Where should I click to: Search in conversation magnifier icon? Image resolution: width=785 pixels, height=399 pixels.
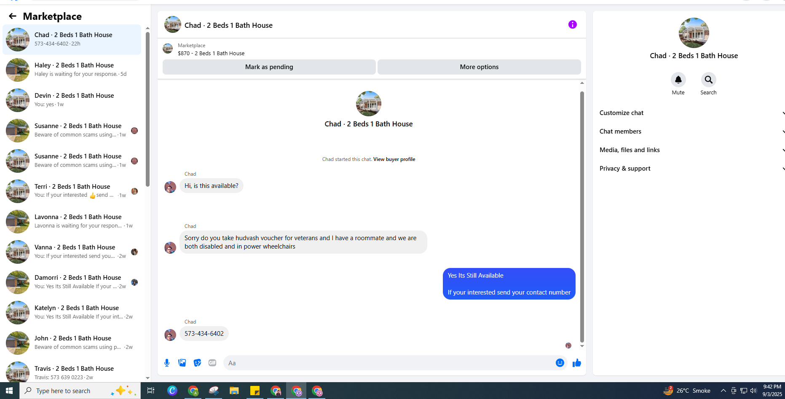(708, 80)
